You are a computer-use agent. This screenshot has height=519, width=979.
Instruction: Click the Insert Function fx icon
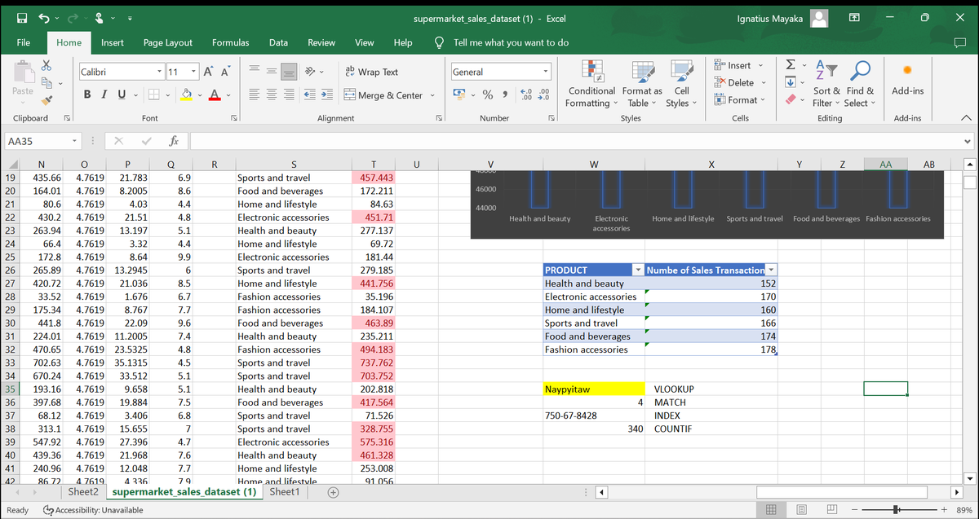tap(174, 141)
